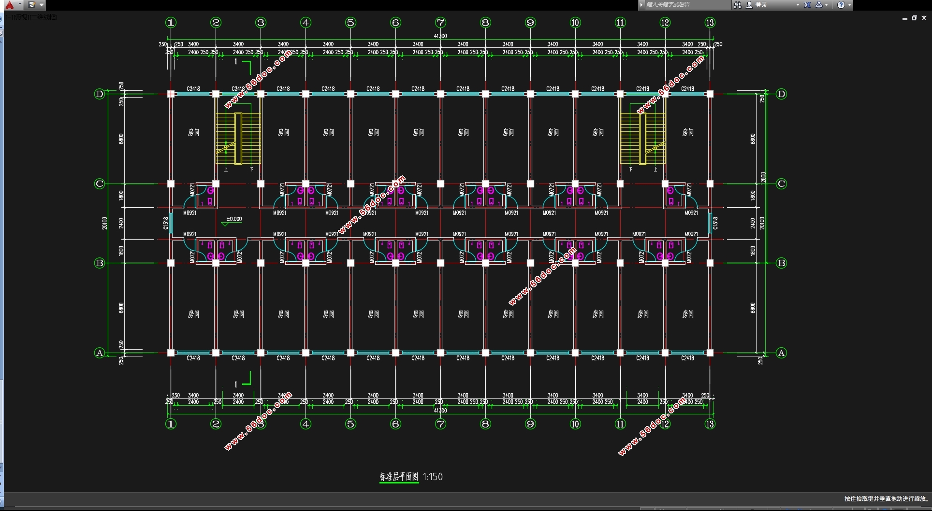The height and width of the screenshot is (511, 932).
Task: Click the Autodesk 360 triangle icon
Action: (x=819, y=5)
